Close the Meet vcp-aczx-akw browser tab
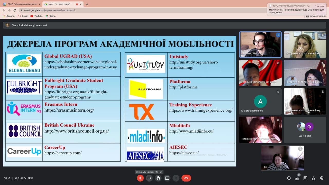The image size is (329, 185). (80, 4)
